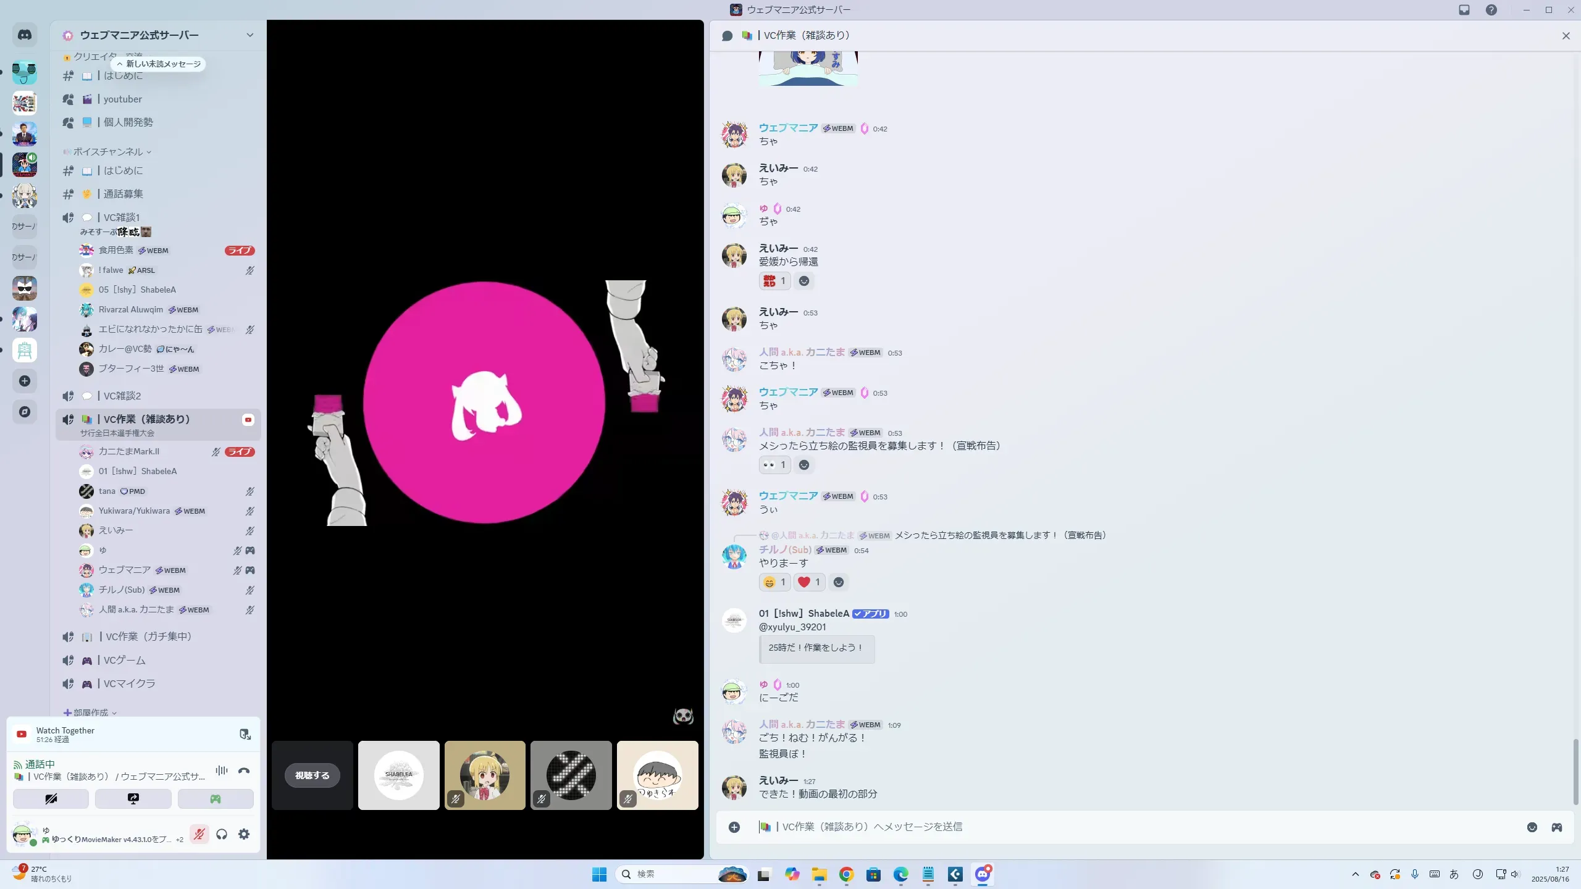Click the disconnect call phone icon

point(244,770)
